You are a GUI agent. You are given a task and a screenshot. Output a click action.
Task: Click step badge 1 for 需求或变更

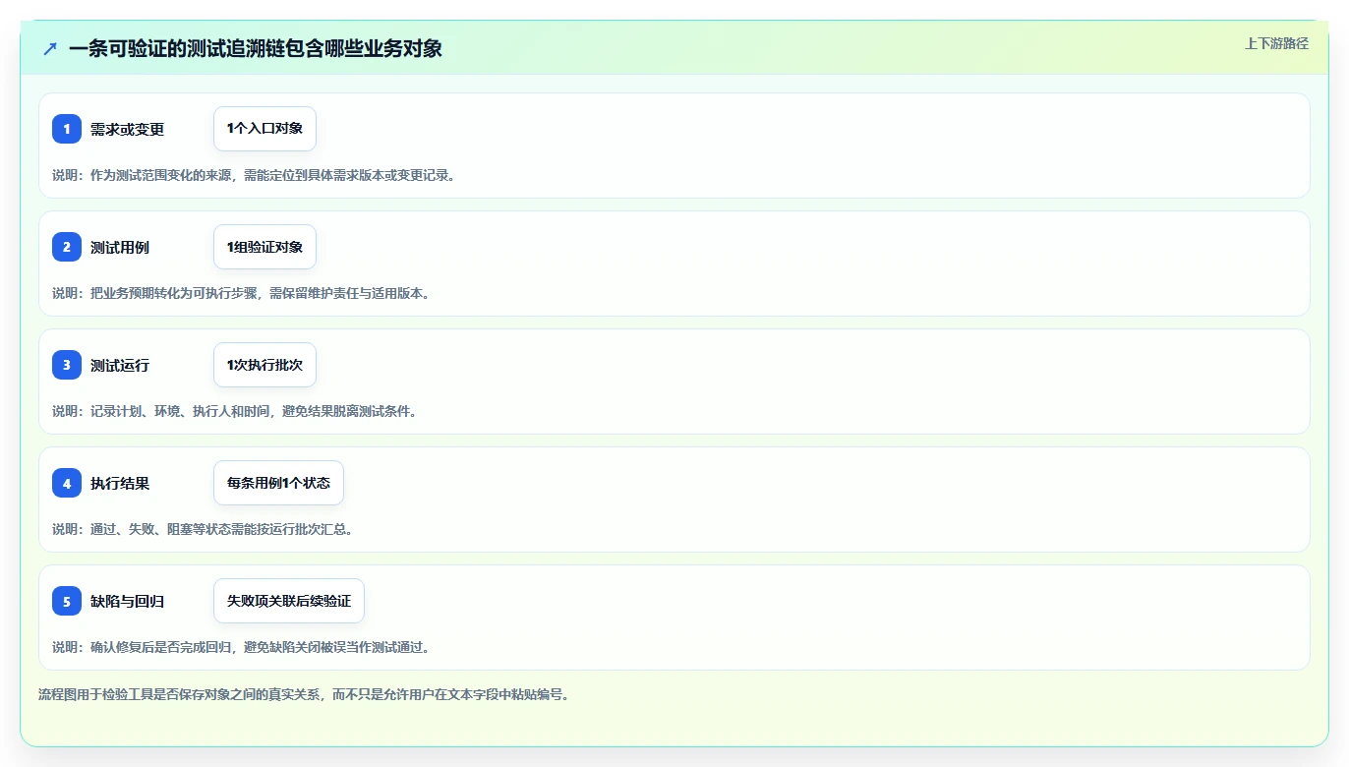click(x=67, y=129)
